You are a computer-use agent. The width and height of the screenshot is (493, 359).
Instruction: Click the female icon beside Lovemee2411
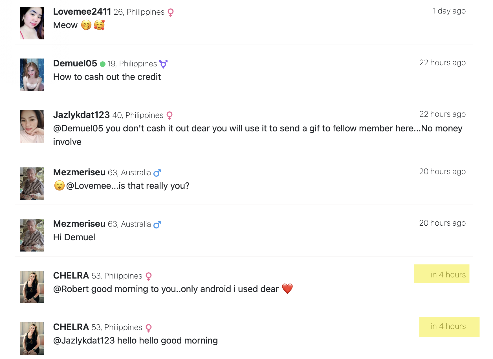[x=171, y=12]
